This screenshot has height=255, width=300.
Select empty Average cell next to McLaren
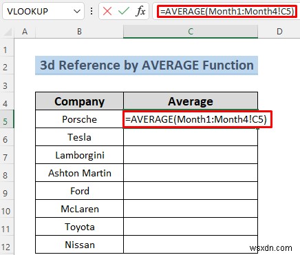(x=191, y=209)
